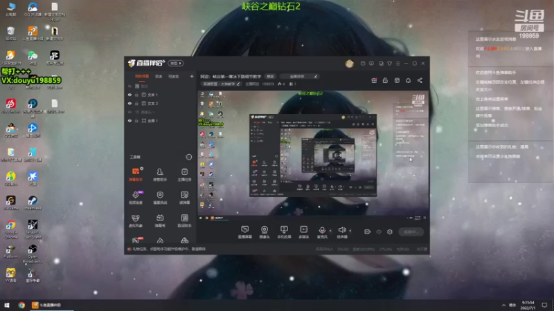This screenshot has width=554, height=311.
Task: Select the third scene tab
Action: point(174,77)
